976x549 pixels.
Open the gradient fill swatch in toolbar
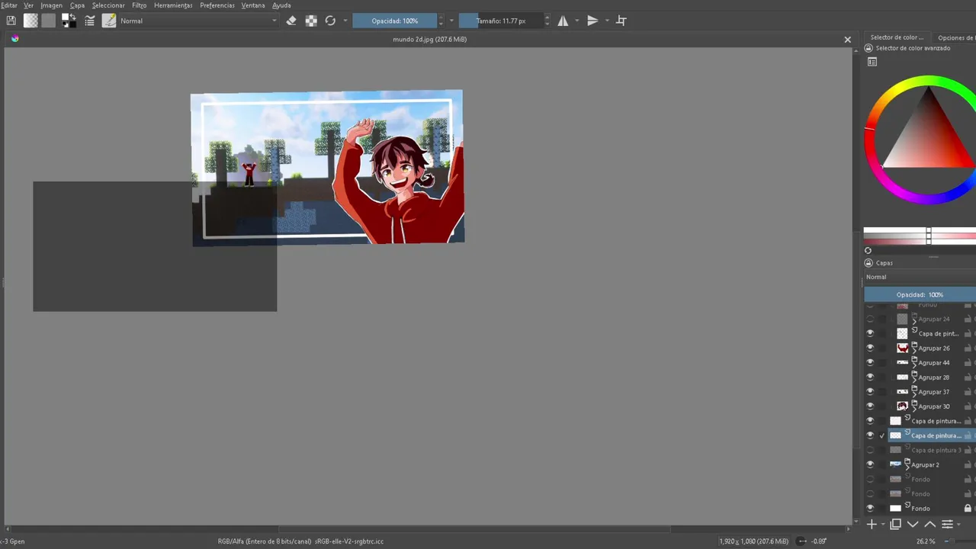coord(30,21)
